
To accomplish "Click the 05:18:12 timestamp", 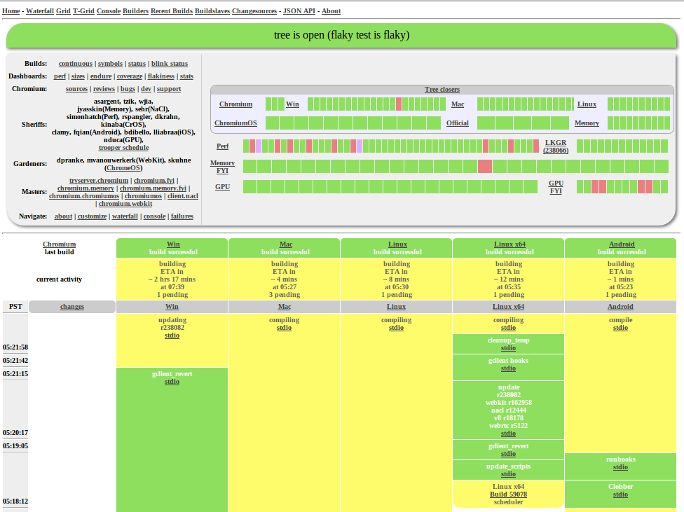I will (15, 501).
